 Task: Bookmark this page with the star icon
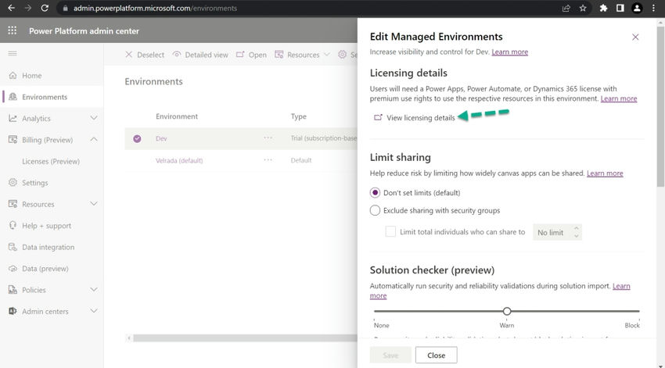(x=584, y=9)
